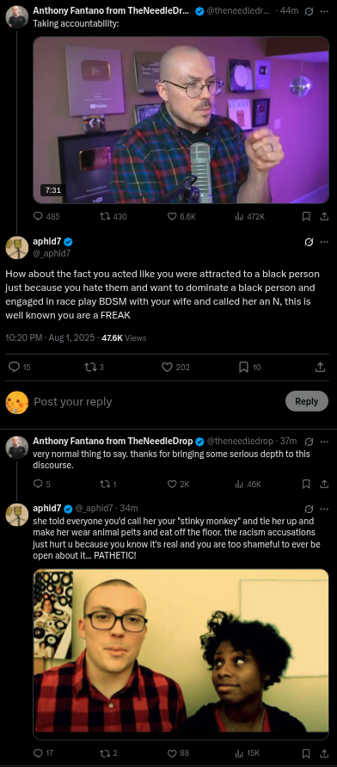337x767 pixels.
Task: Open more options on top video post
Action: (324, 11)
